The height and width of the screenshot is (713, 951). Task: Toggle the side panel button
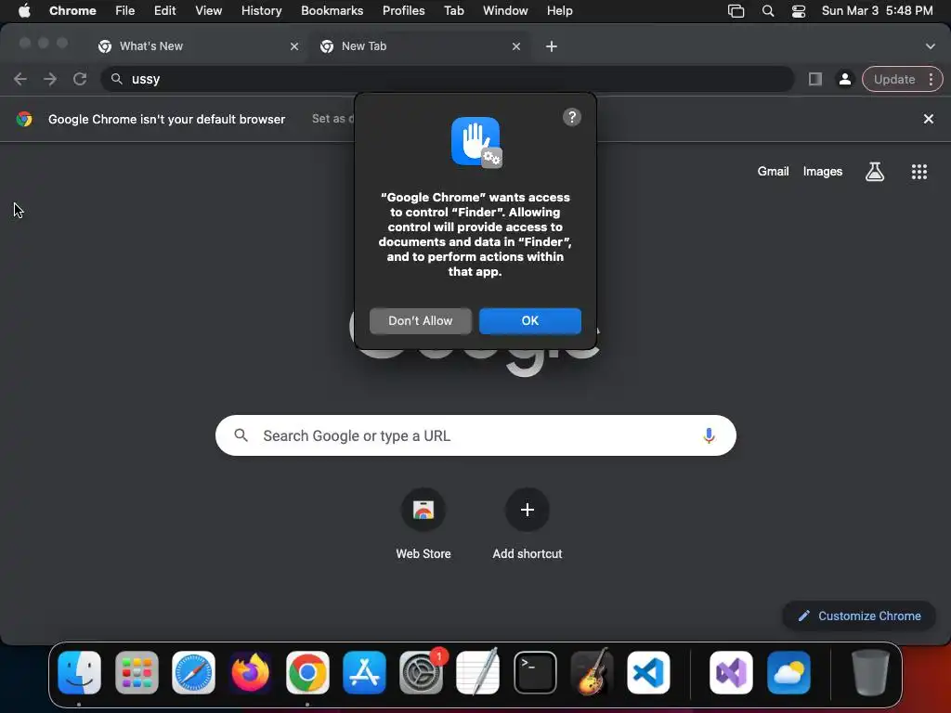(x=815, y=80)
